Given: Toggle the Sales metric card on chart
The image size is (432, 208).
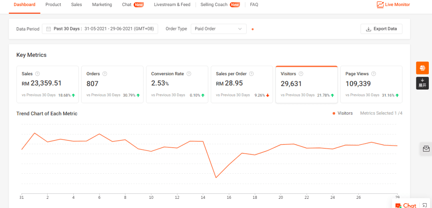Looking at the screenshot, I should (48, 84).
